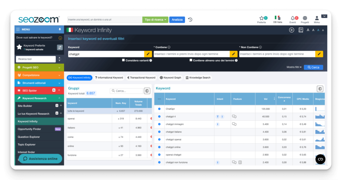Switch to the Keyword Graph tab

coord(171,78)
